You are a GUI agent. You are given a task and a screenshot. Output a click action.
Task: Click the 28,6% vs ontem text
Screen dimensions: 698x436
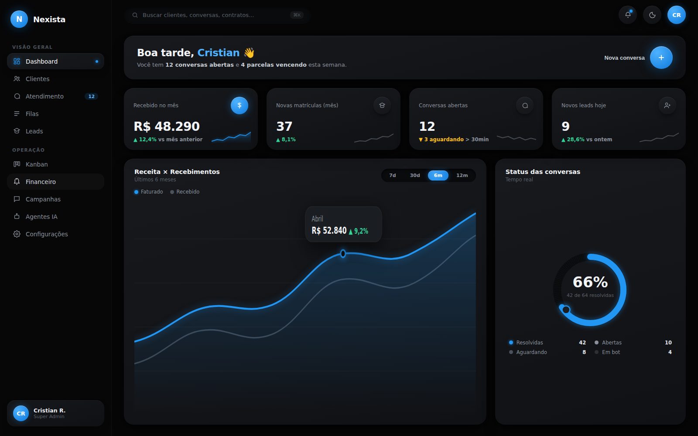pyautogui.click(x=587, y=140)
